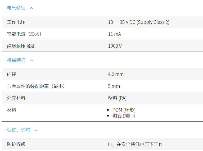203x151 pixels.
Task: Click the 1000 V value
Action: tap(115, 46)
